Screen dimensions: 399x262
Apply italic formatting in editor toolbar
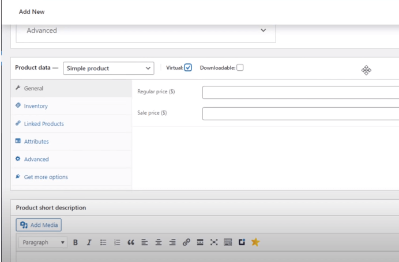(89, 242)
